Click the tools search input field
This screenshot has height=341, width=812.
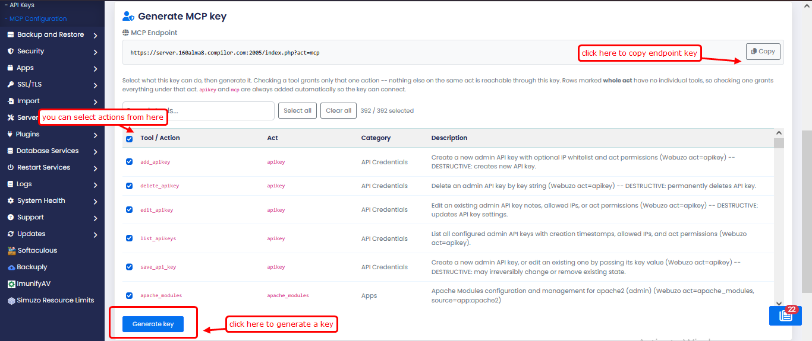tap(199, 111)
